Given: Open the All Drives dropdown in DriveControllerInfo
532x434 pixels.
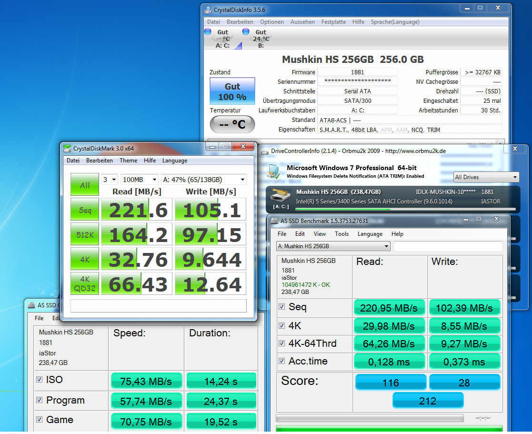Looking at the screenshot, I should point(486,177).
